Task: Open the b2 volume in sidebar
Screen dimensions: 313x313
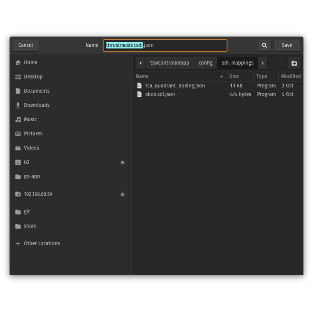Action: pos(71,162)
